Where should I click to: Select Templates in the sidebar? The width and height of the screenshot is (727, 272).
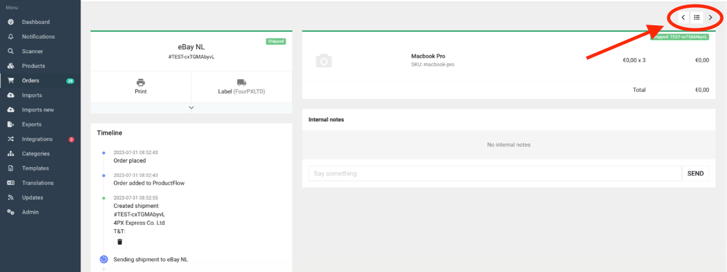point(35,168)
